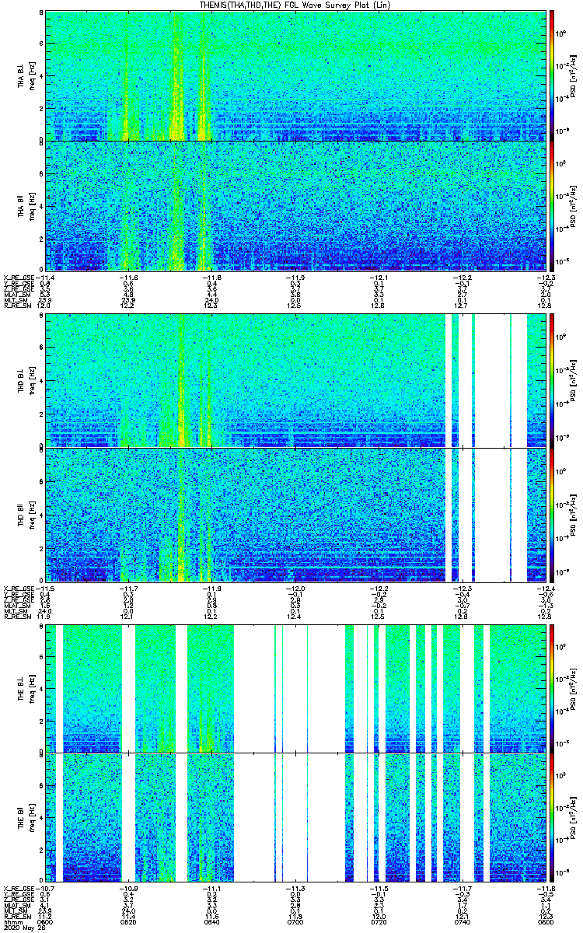
Task: Click the 'X_RE_GSE' row label under THD panels
Action: pos(18,587)
